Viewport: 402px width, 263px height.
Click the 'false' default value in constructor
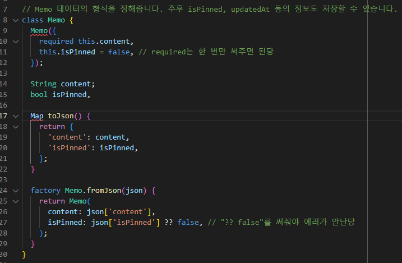coord(119,52)
